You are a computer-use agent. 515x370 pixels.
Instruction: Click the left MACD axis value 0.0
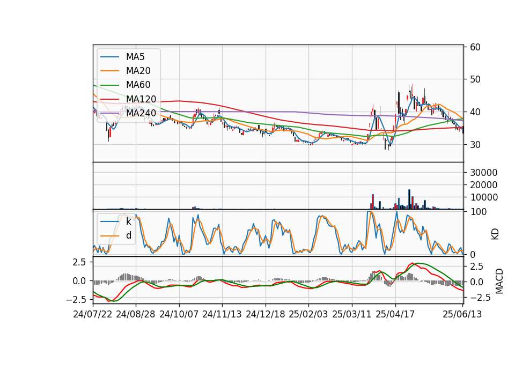79,281
